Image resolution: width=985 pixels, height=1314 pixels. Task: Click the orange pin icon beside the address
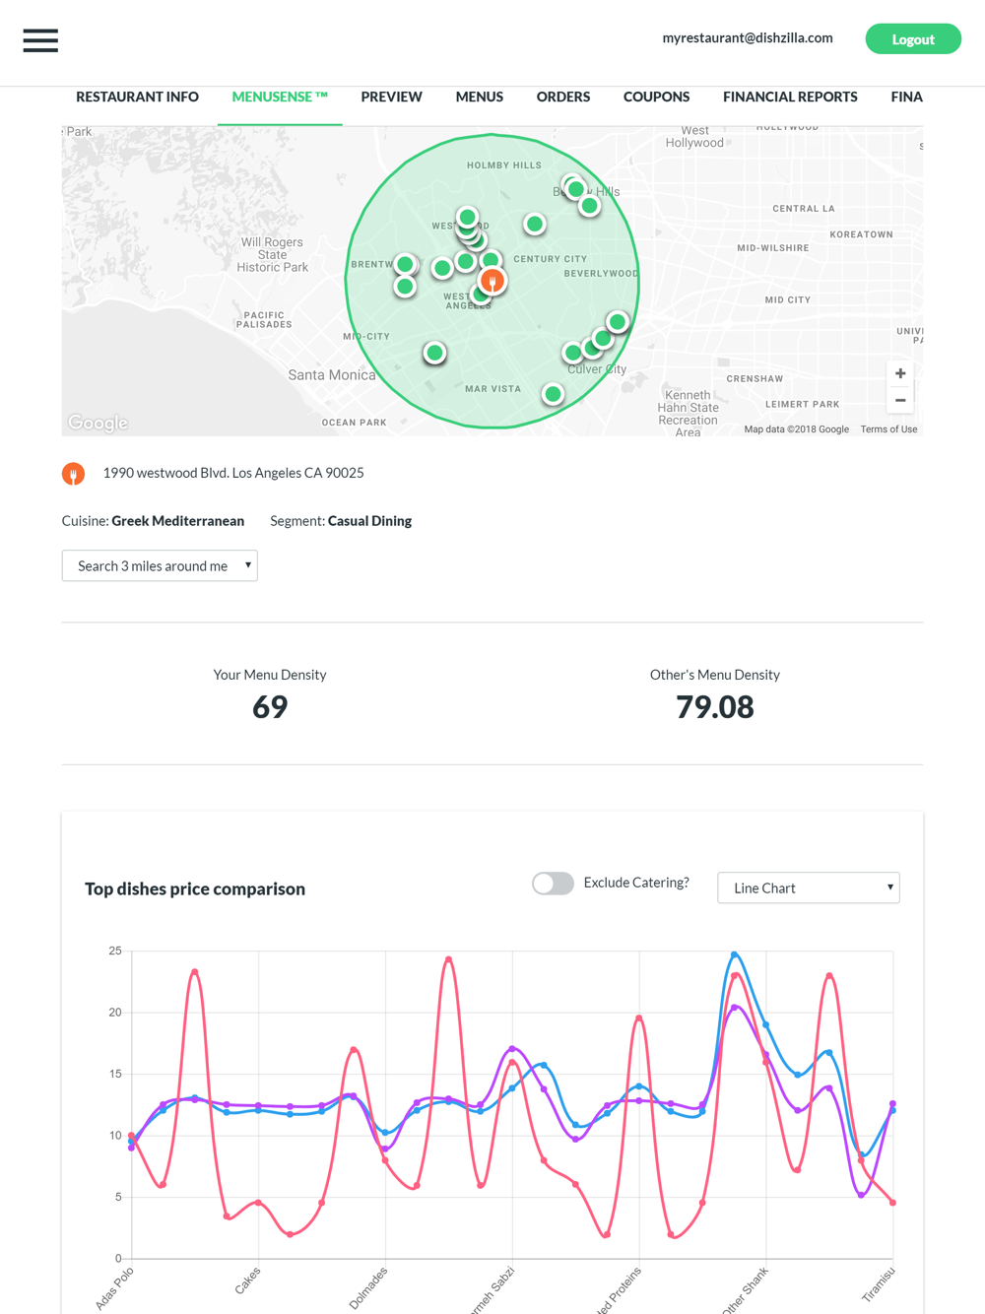(73, 474)
